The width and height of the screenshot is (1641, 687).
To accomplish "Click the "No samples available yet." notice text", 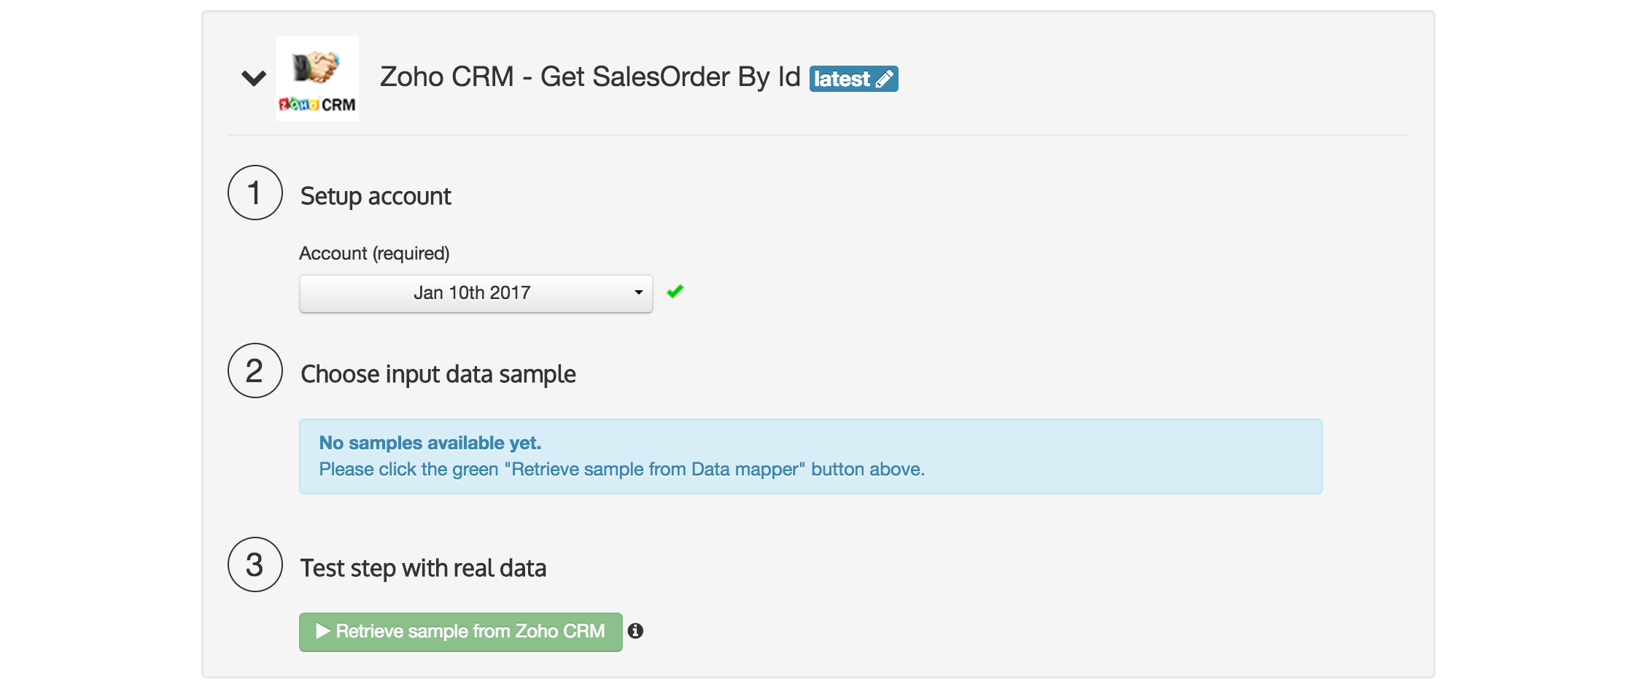I will [x=430, y=443].
